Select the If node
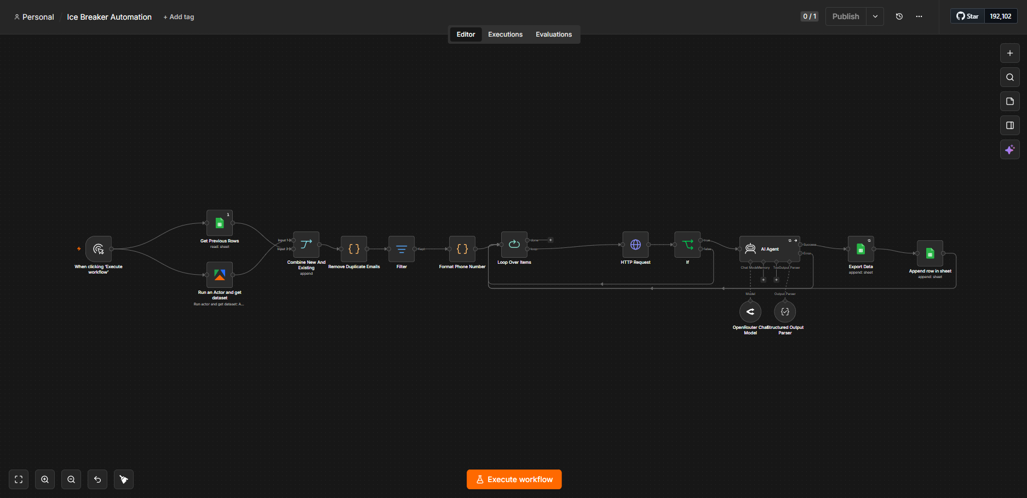1027x498 pixels. pos(687,245)
